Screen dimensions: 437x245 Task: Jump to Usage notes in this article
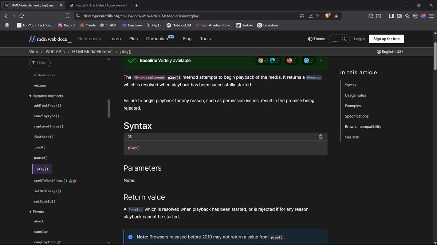355,95
